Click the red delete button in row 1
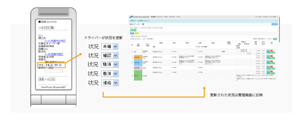Screen dimensions: 303x122 click(x=271, y=51)
